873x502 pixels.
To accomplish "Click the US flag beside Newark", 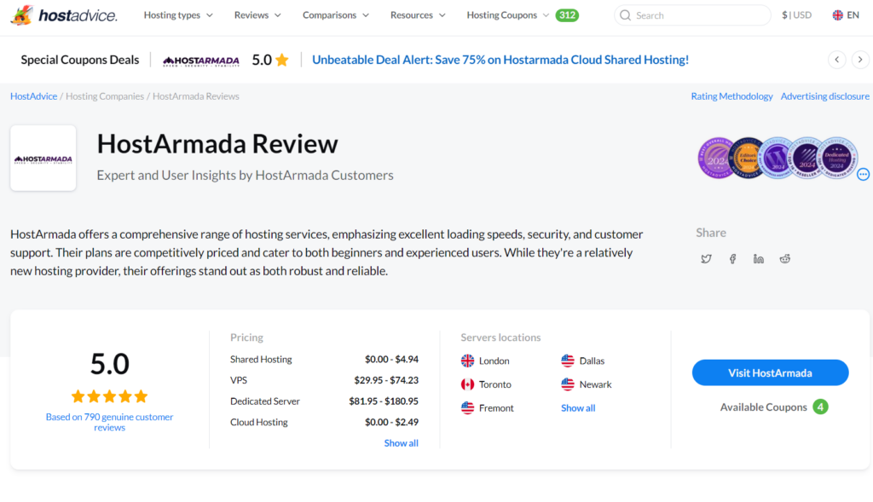I will click(567, 384).
